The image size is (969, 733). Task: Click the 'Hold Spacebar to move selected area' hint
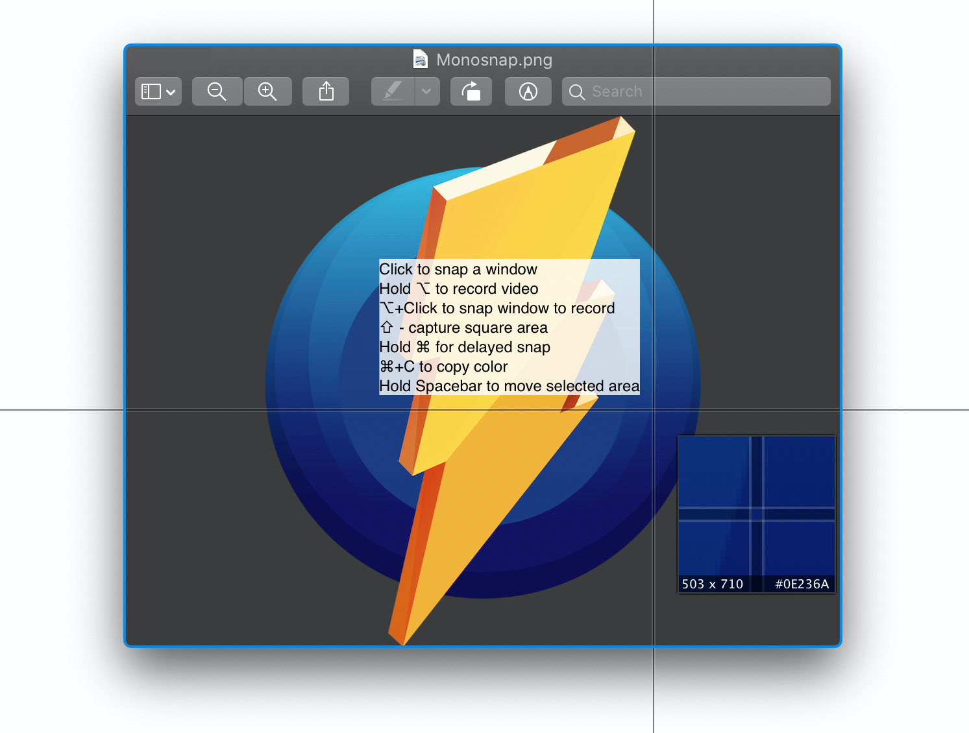(509, 386)
